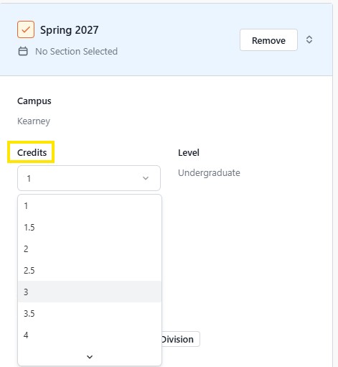Click the down chevron to see more credits
This screenshot has width=338, height=367.
click(90, 357)
